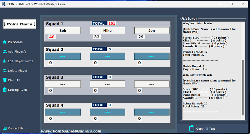The image size is (250, 134).
Task: Click the middle empty player slot in Squad 4
Action: pos(107,112)
